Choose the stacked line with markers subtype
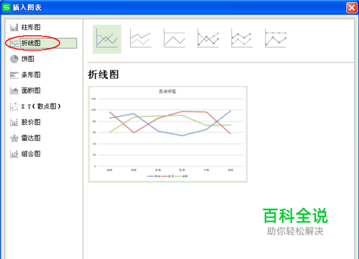This screenshot has width=359, height=259. [242, 38]
